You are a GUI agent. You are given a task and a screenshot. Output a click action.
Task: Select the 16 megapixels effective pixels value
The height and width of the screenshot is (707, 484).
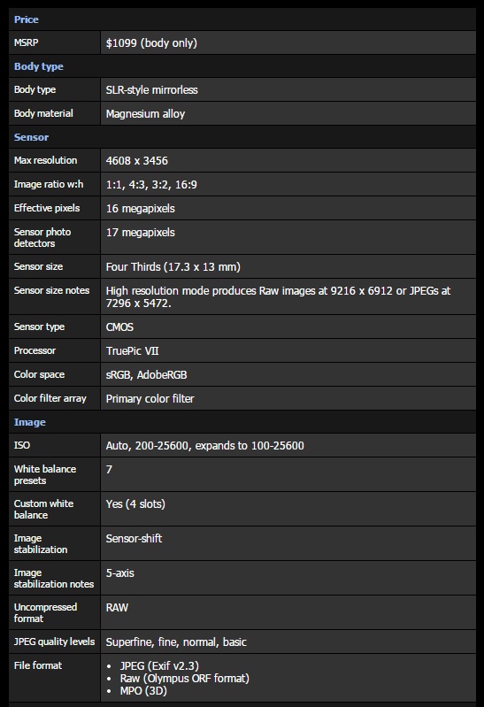click(141, 208)
